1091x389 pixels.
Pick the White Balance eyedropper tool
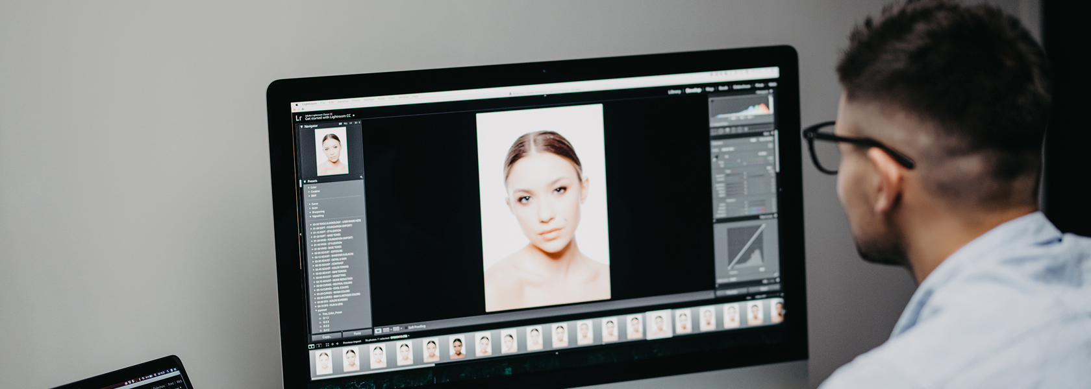coord(716,157)
